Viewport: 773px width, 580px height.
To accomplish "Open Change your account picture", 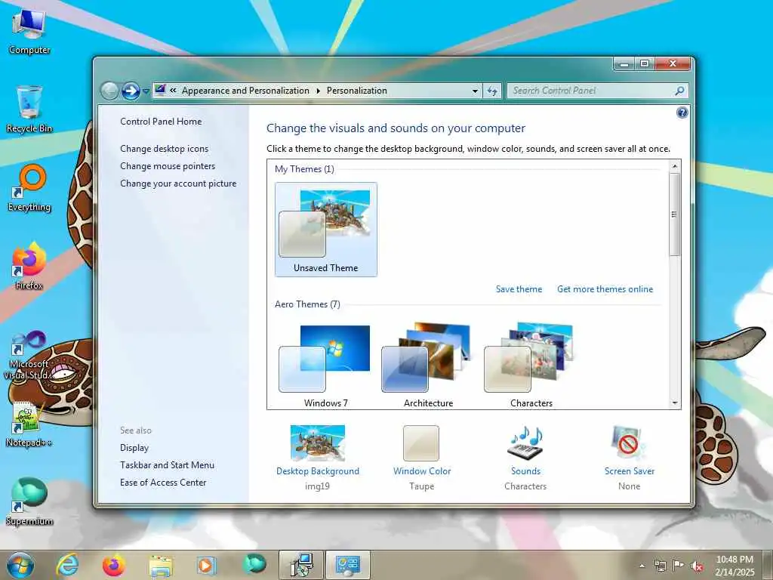I will (178, 184).
